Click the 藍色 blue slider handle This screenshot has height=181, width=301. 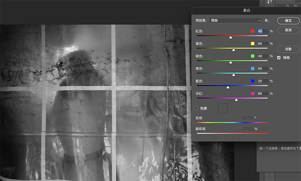228,87
